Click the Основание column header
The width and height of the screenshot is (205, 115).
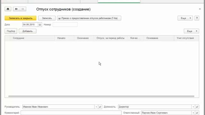click(159, 38)
